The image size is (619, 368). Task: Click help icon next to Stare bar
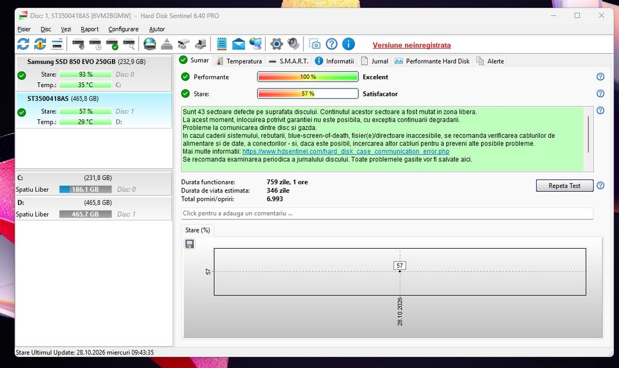pos(600,93)
